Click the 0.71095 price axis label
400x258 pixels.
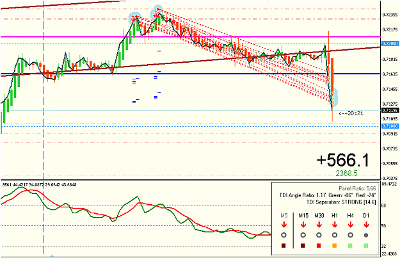click(390, 118)
